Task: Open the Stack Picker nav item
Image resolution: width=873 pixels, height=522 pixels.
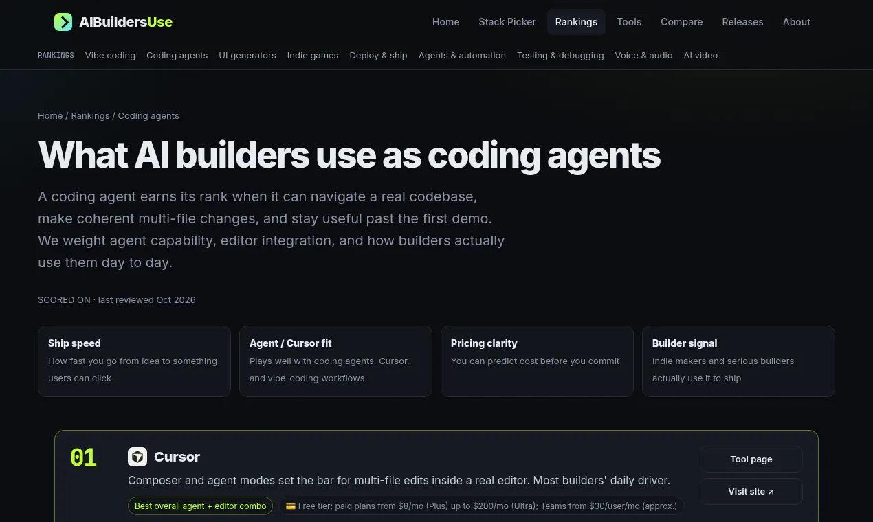Action: (x=507, y=22)
